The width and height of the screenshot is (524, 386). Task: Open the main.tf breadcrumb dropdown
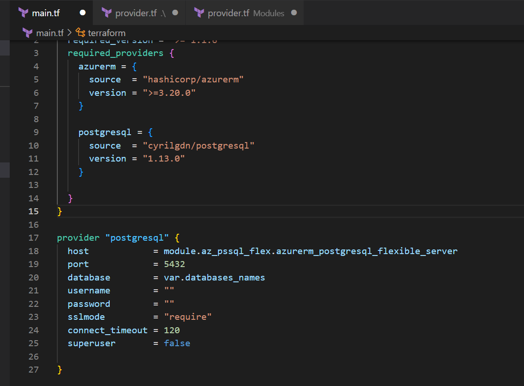point(50,33)
